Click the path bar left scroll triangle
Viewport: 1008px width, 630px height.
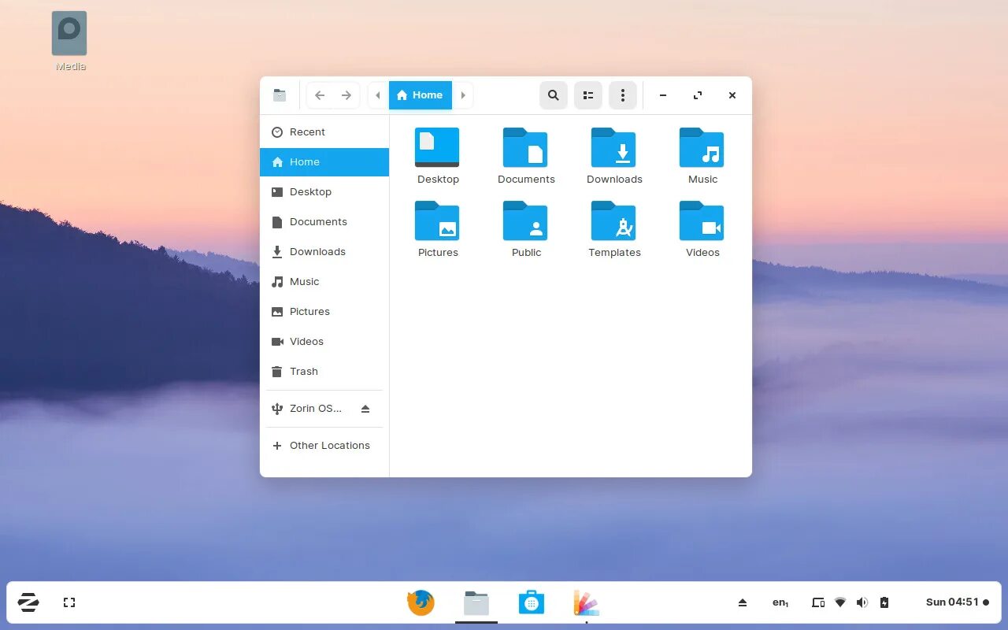378,95
